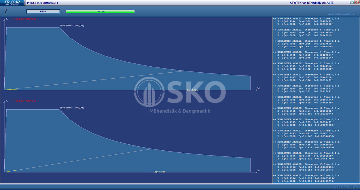Click the STA4CAD logo in the title bar
The image size is (360, 190).
pos(12,3)
